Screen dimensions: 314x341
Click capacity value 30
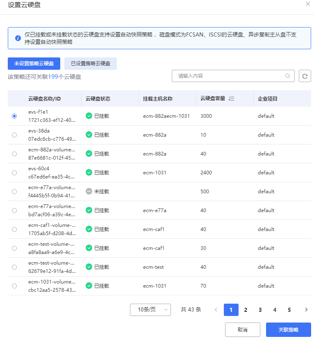click(203, 248)
